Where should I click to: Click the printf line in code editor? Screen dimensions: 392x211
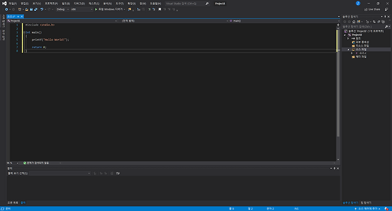point(50,40)
